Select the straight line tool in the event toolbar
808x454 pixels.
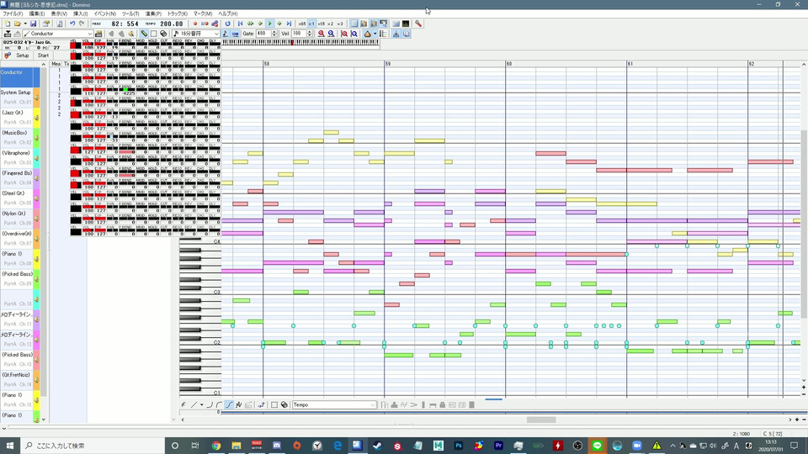[194, 405]
